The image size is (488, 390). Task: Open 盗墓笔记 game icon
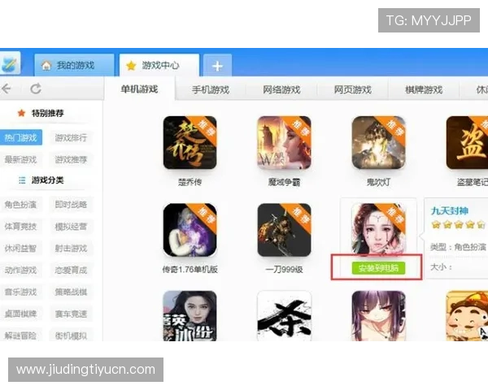coord(467,142)
